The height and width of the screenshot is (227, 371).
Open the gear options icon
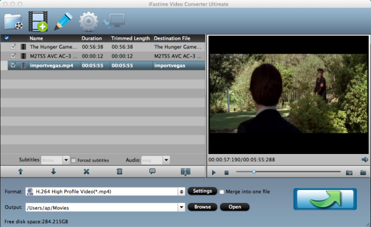coord(88,22)
